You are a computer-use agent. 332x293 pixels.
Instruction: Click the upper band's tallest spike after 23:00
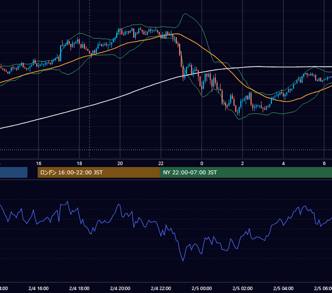(x=185, y=14)
